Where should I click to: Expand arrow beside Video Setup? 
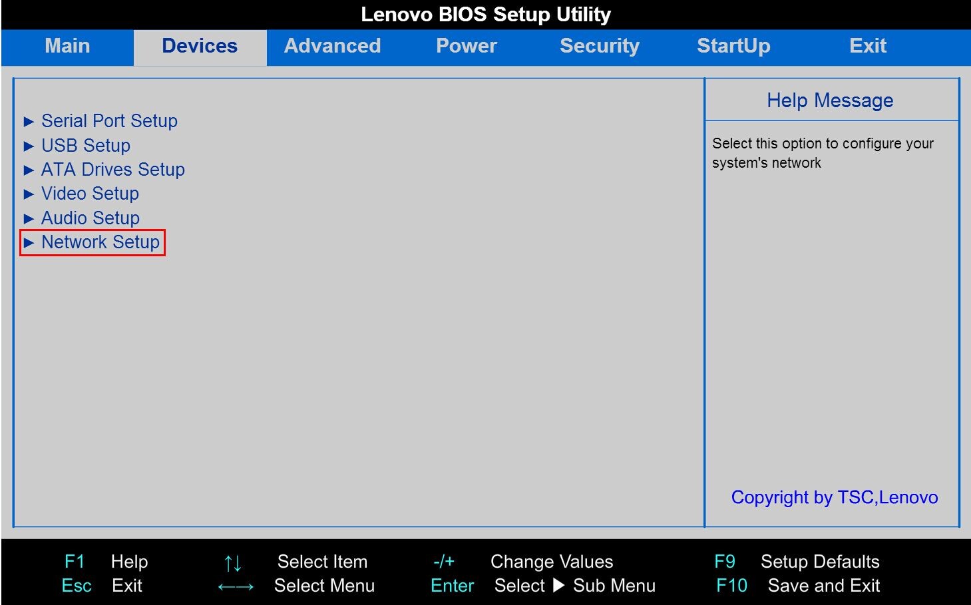tap(29, 194)
